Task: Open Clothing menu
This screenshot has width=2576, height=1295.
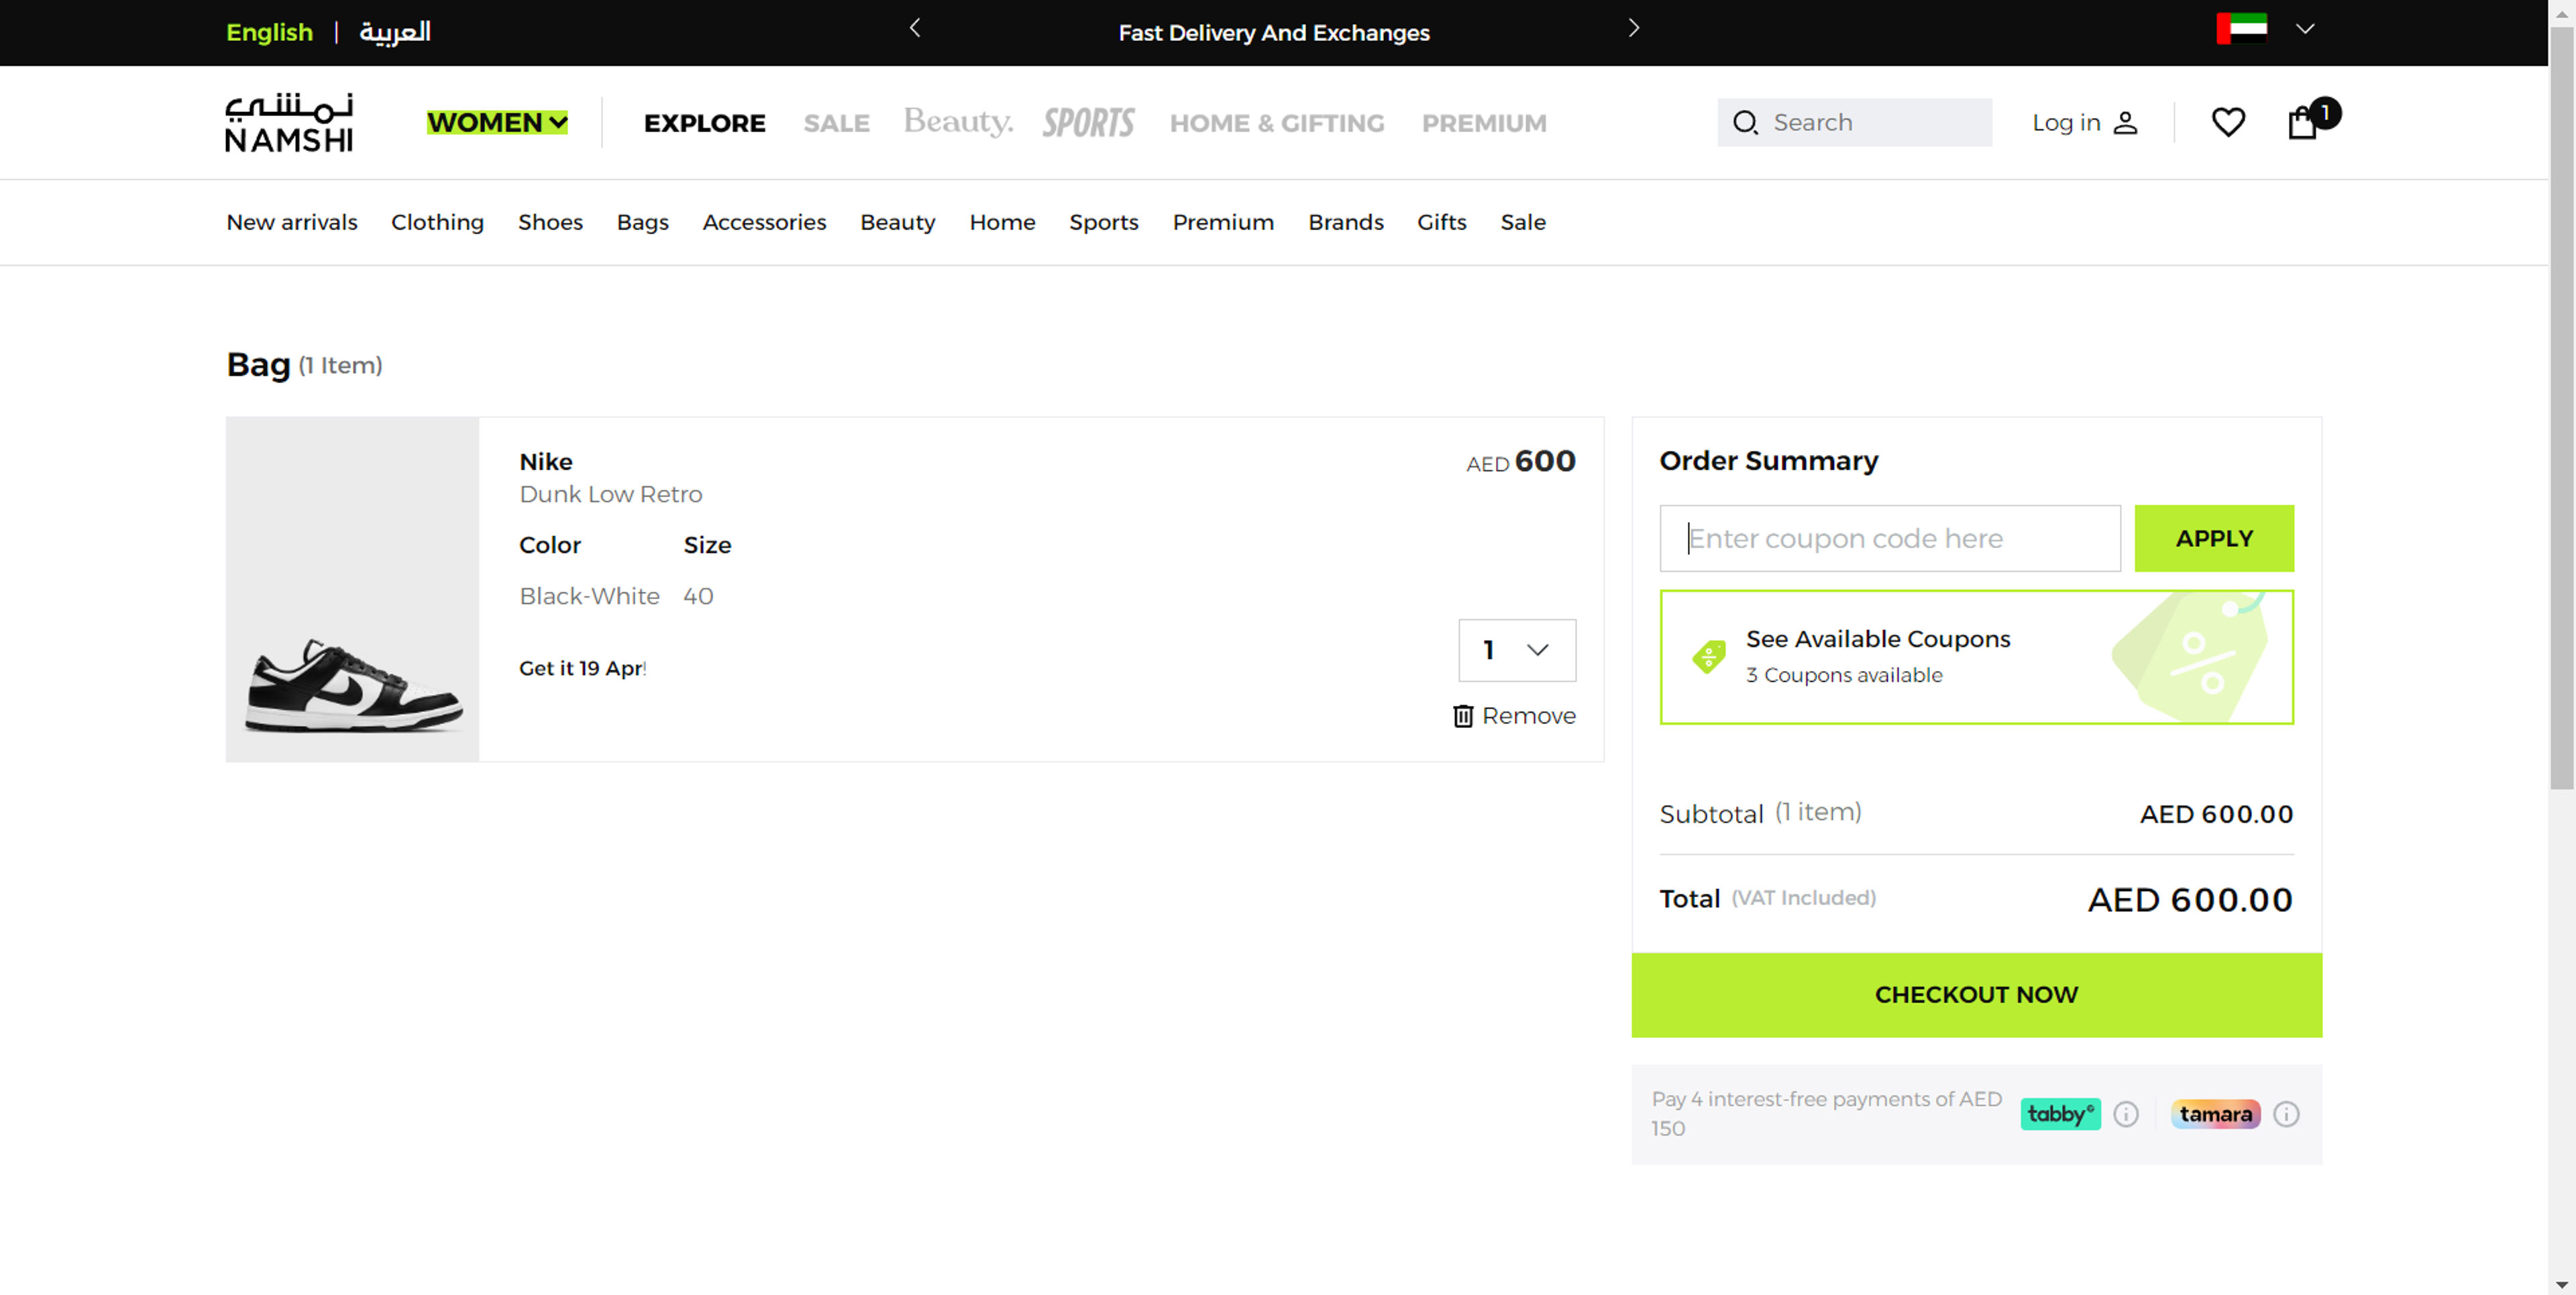Action: (437, 222)
